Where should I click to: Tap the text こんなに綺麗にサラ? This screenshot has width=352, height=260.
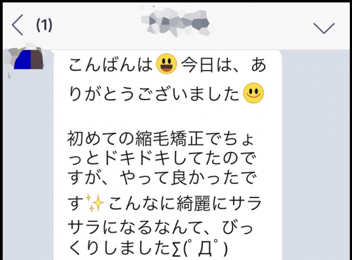click(x=185, y=203)
